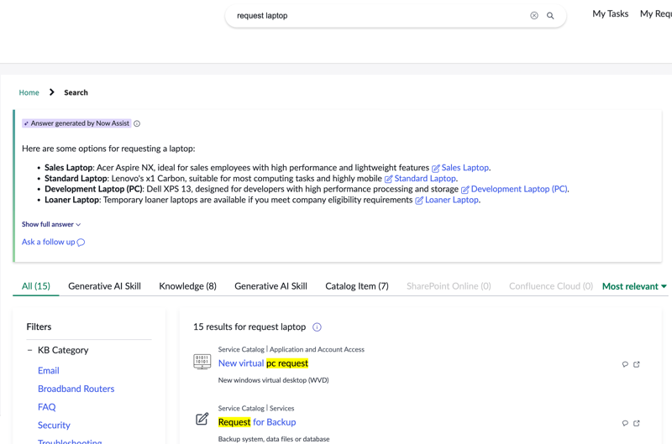Click the edit icon before Loaner Laptop link

coord(419,201)
